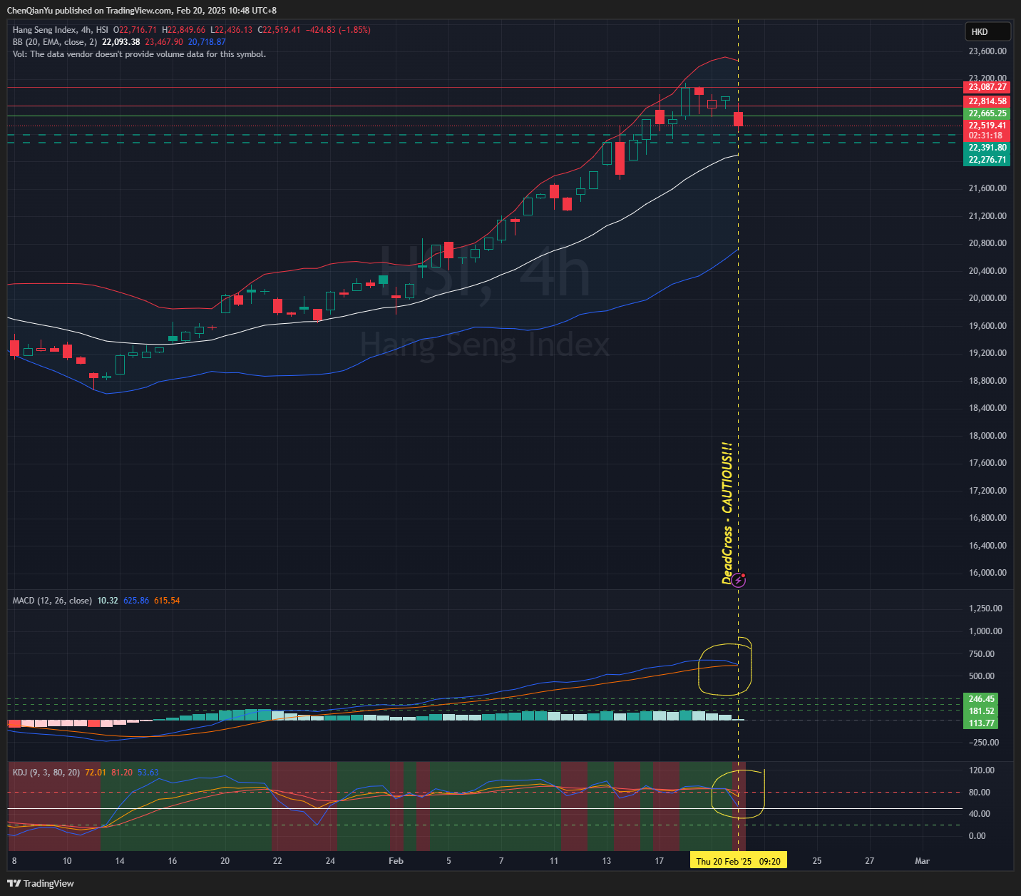Click the 23,600.00 price axis label

click(x=987, y=51)
